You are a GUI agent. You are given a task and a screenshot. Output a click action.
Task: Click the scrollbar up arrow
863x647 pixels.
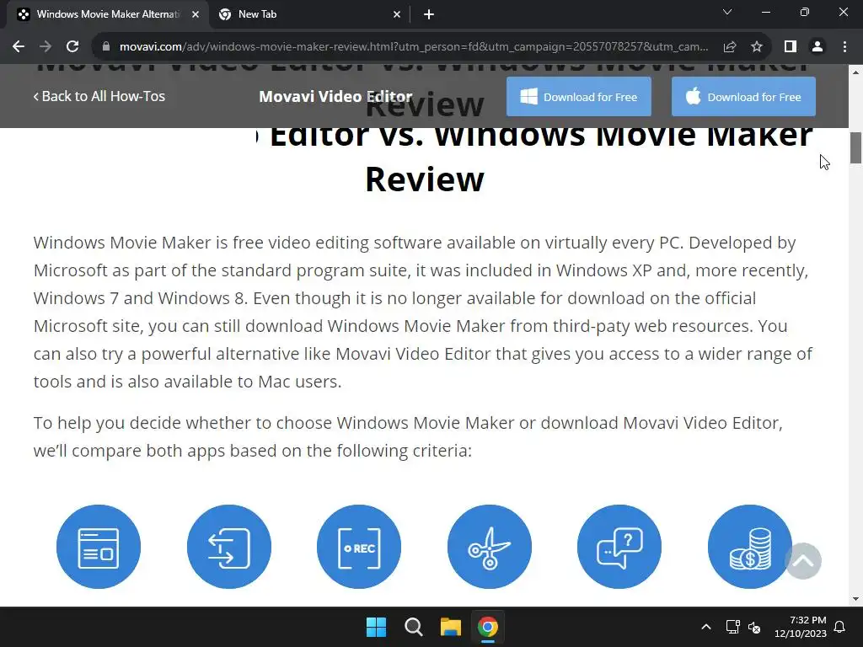click(x=855, y=72)
